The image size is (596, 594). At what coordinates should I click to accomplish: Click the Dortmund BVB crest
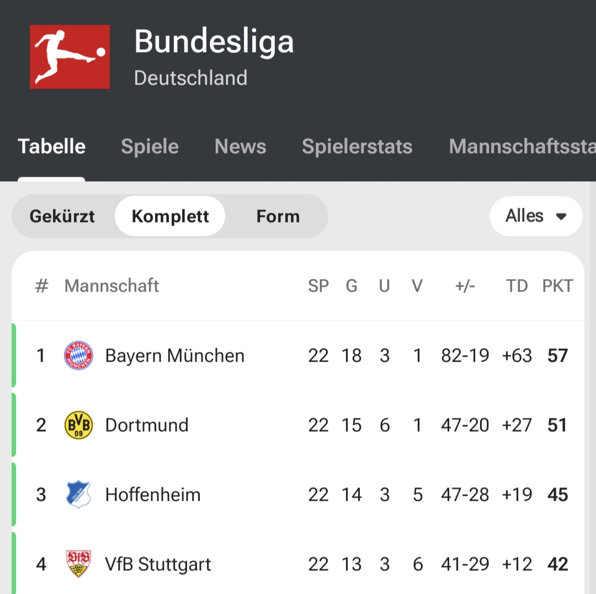point(78,425)
